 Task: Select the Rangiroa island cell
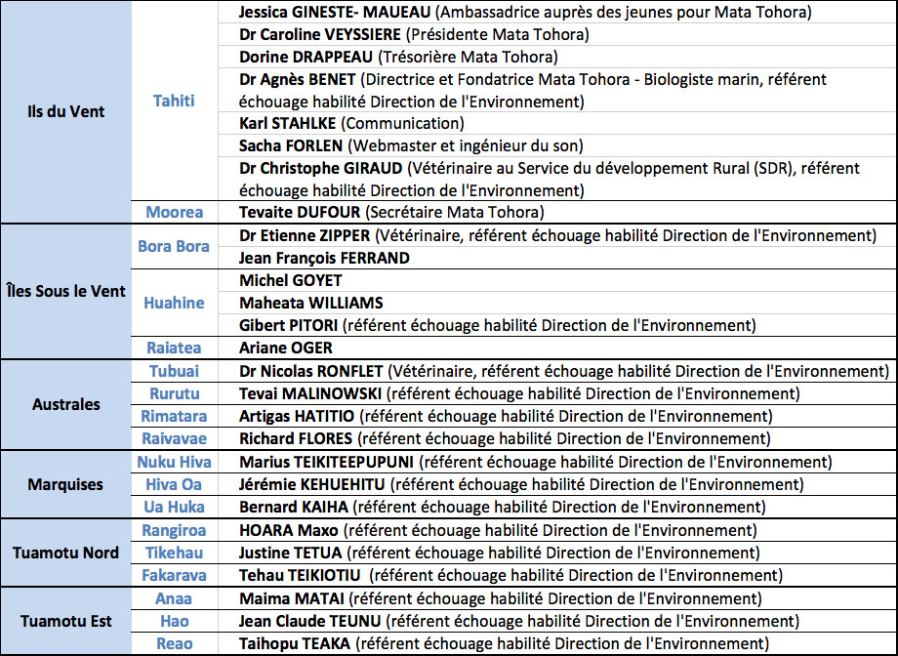pyautogui.click(x=174, y=530)
